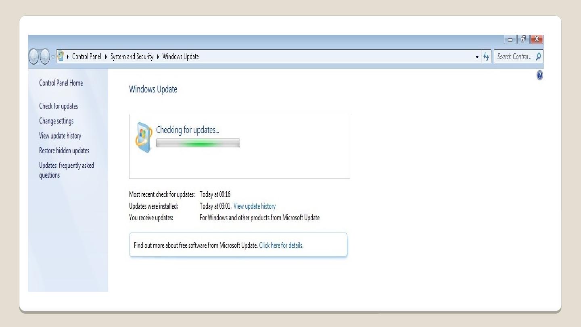Go forward with the Forward arrow button
581x327 pixels.
coord(45,57)
